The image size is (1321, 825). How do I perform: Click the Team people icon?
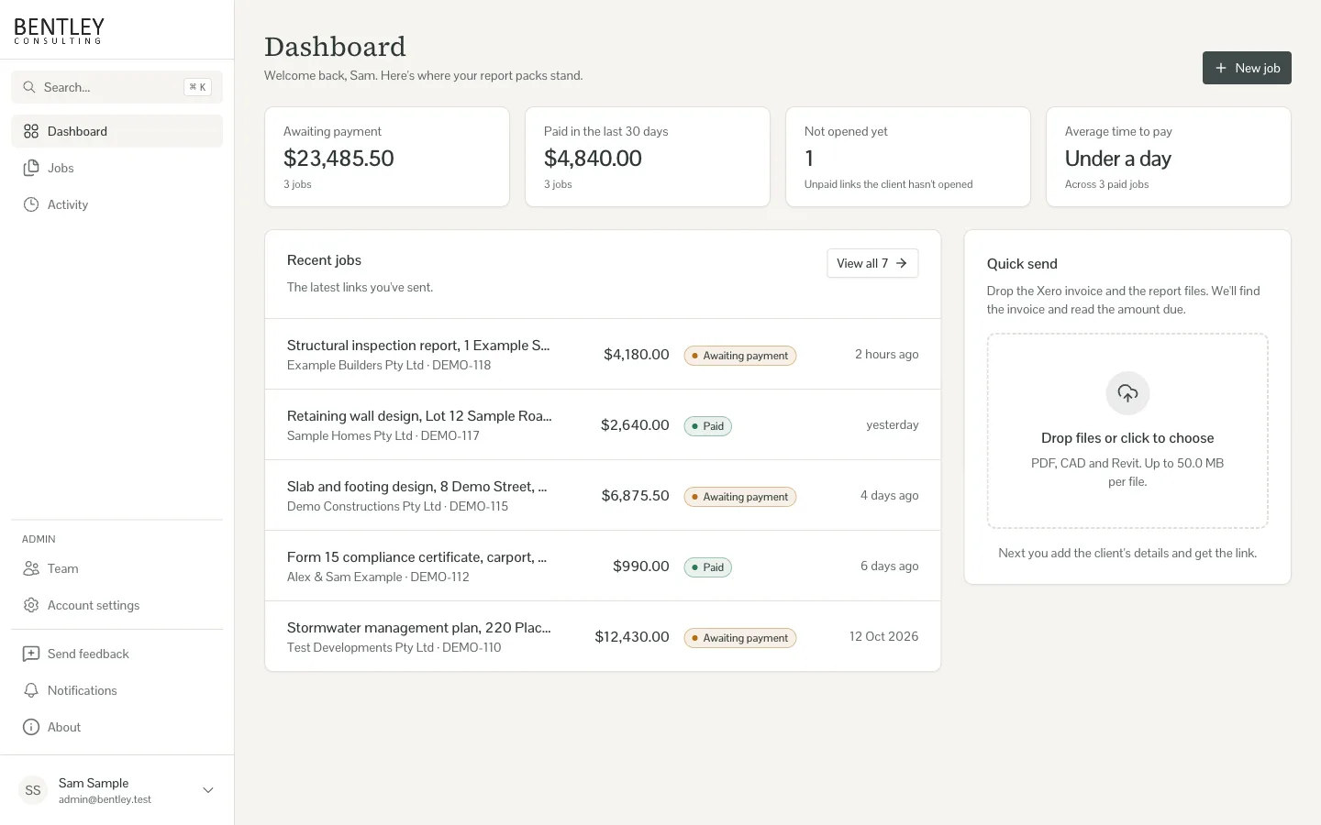[31, 568]
